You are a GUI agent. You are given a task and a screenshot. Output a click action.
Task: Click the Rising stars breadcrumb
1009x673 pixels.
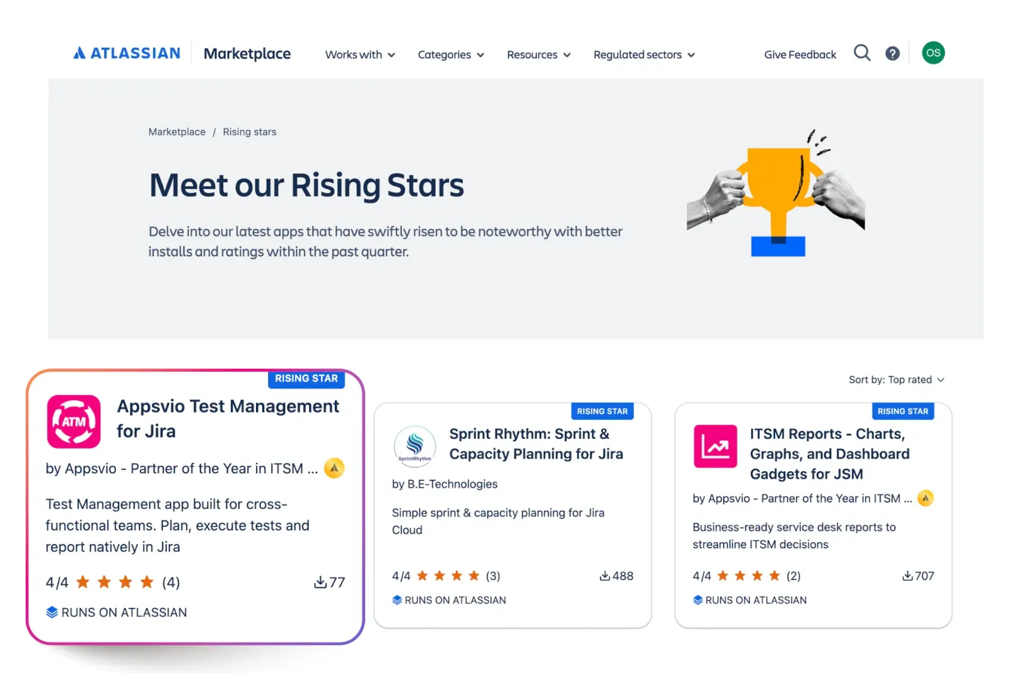click(249, 131)
